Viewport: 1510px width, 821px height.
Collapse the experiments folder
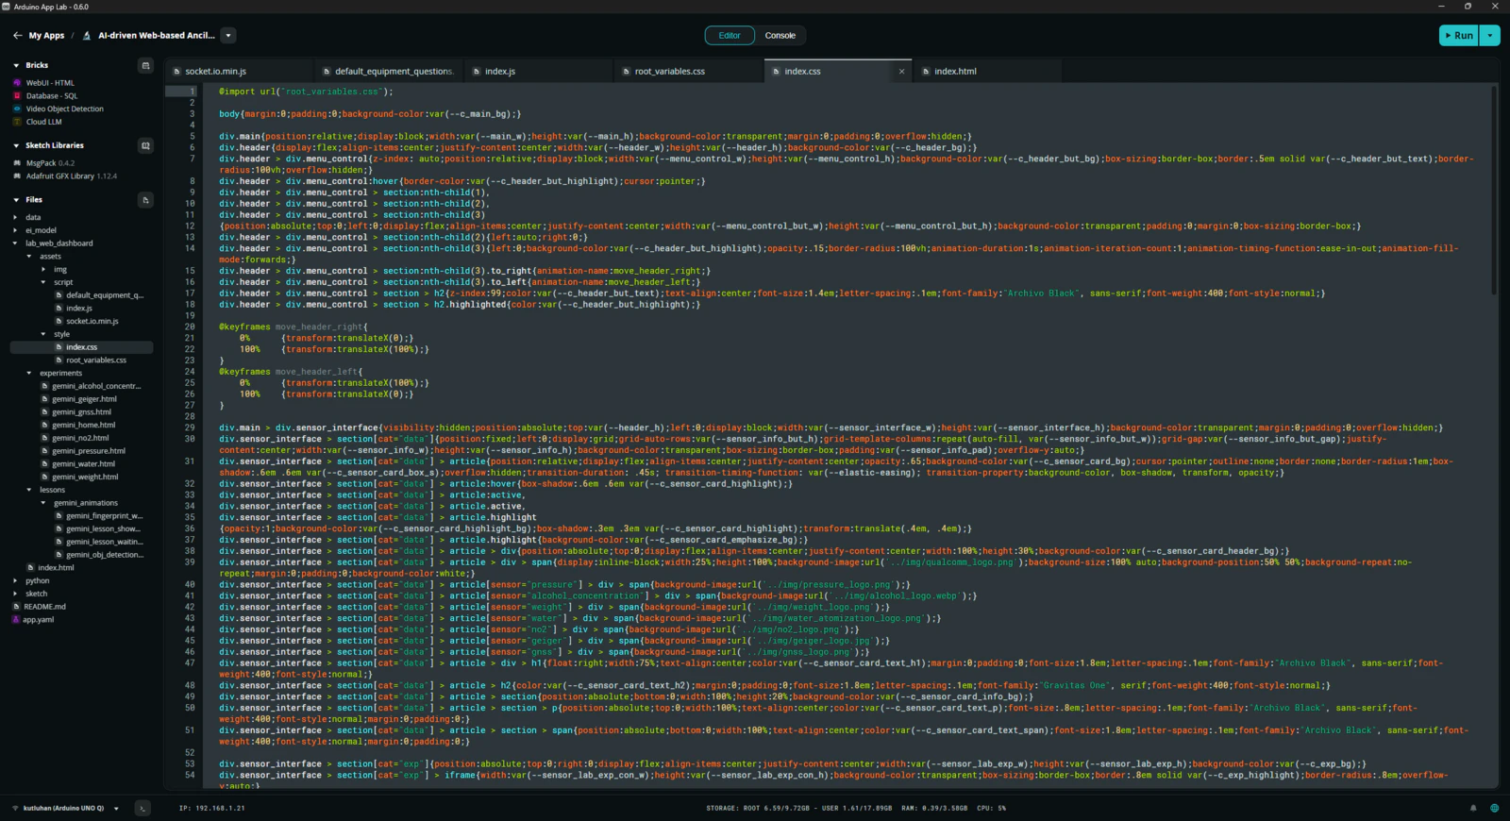tap(29, 373)
